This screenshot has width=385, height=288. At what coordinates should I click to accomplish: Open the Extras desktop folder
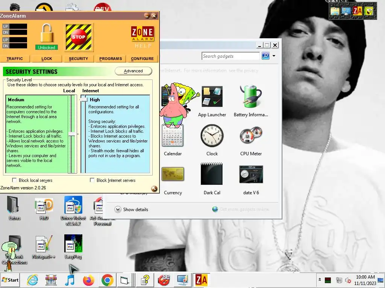(15, 208)
